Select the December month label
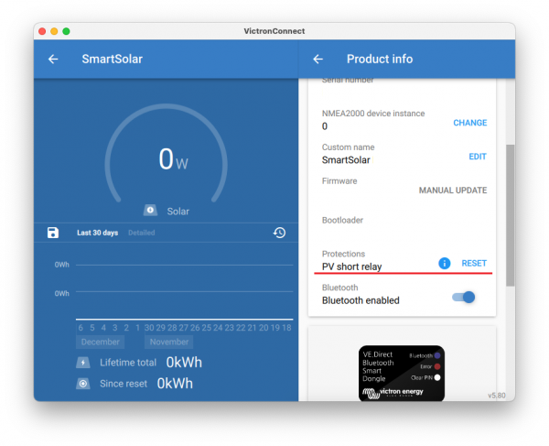The height and width of the screenshot is (446, 549). [x=101, y=342]
